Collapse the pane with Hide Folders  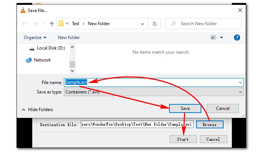point(37,110)
